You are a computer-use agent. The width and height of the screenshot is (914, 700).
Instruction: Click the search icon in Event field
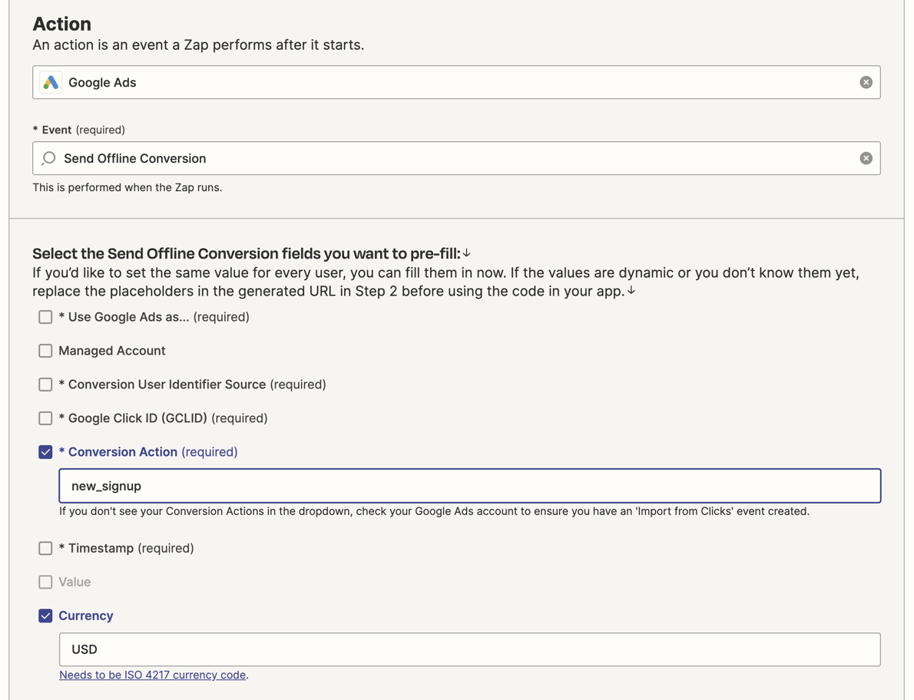tap(49, 158)
